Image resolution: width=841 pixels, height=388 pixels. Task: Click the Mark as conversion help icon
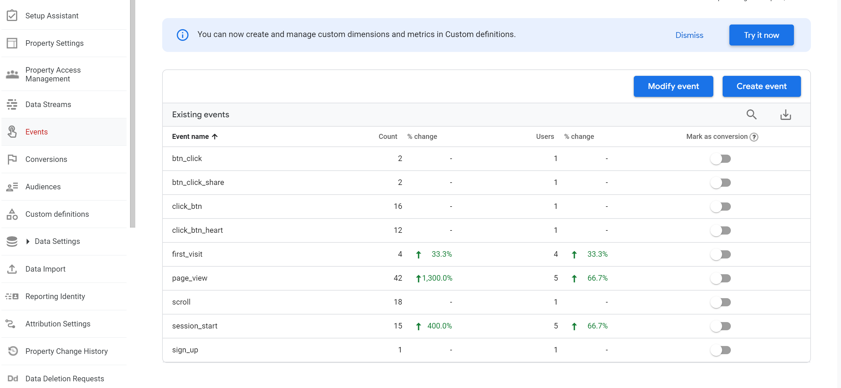tap(754, 137)
